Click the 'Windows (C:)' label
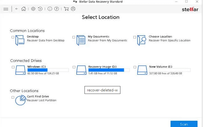 point(37,67)
